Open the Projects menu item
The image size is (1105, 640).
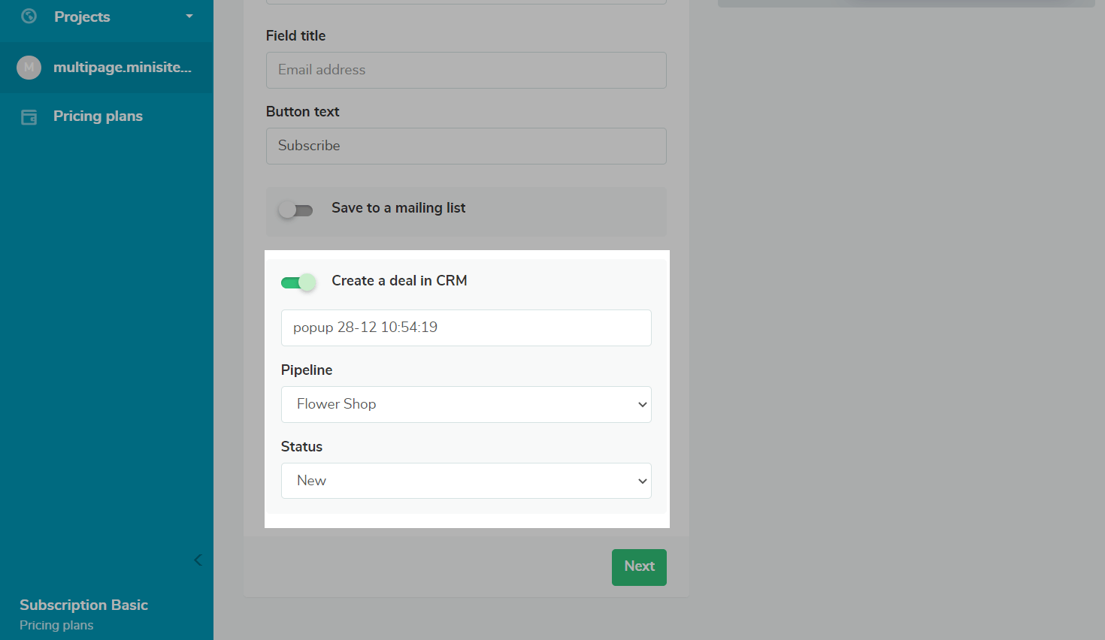tap(82, 17)
